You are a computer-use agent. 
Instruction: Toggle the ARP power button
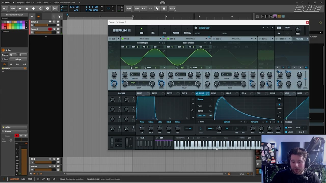157,138
